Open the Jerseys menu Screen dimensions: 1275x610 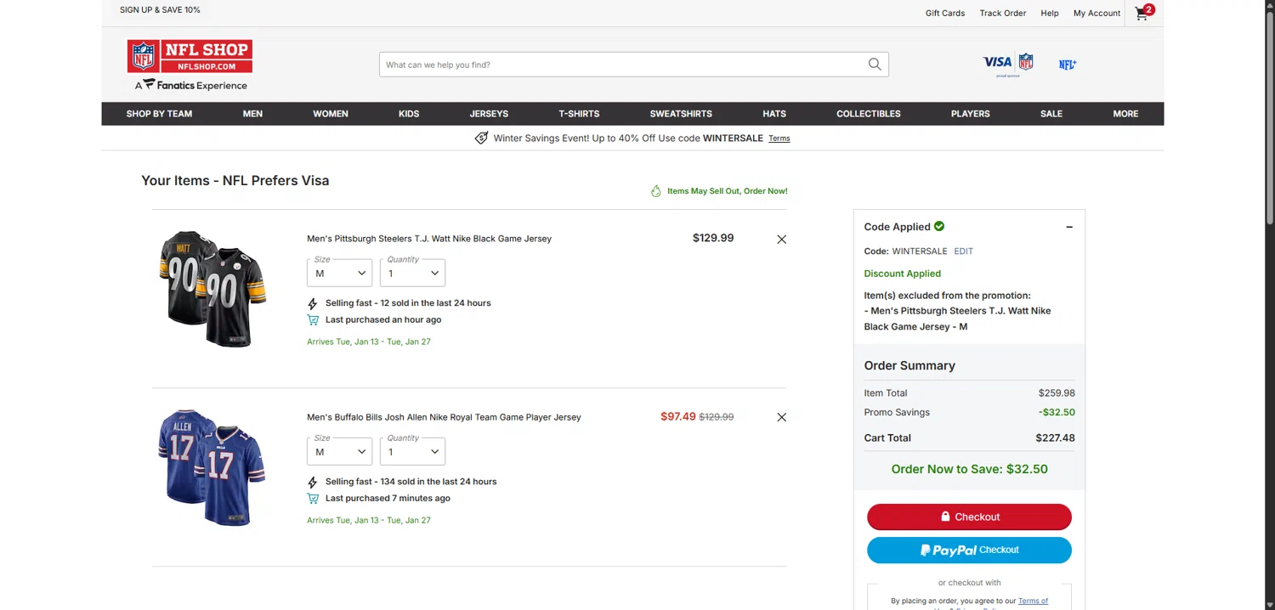click(489, 114)
